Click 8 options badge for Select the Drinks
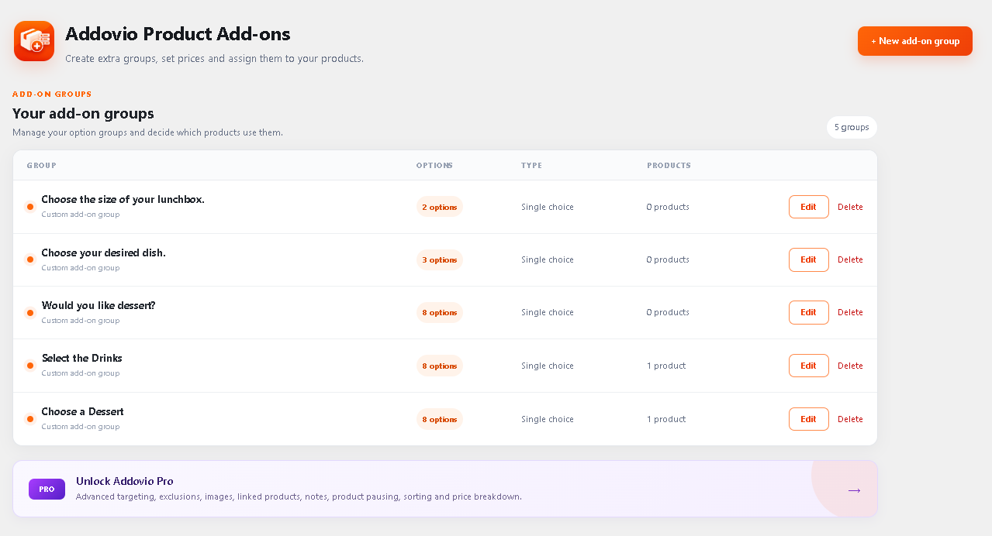This screenshot has width=992, height=536. point(440,366)
